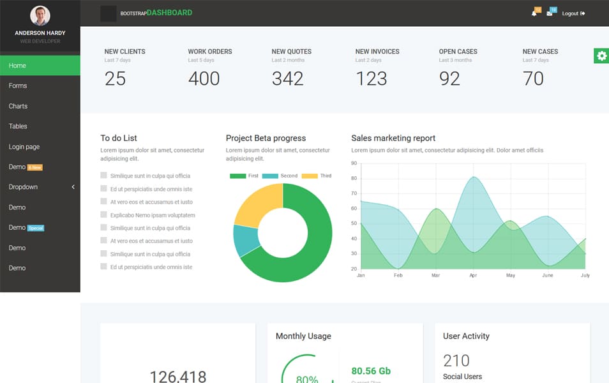Click Logout in the top bar

[571, 13]
